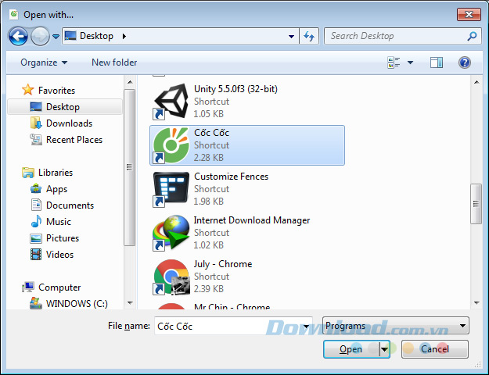Select the Unity 5.5.0f3 shortcut icon
This screenshot has width=489, height=375.
point(171,102)
